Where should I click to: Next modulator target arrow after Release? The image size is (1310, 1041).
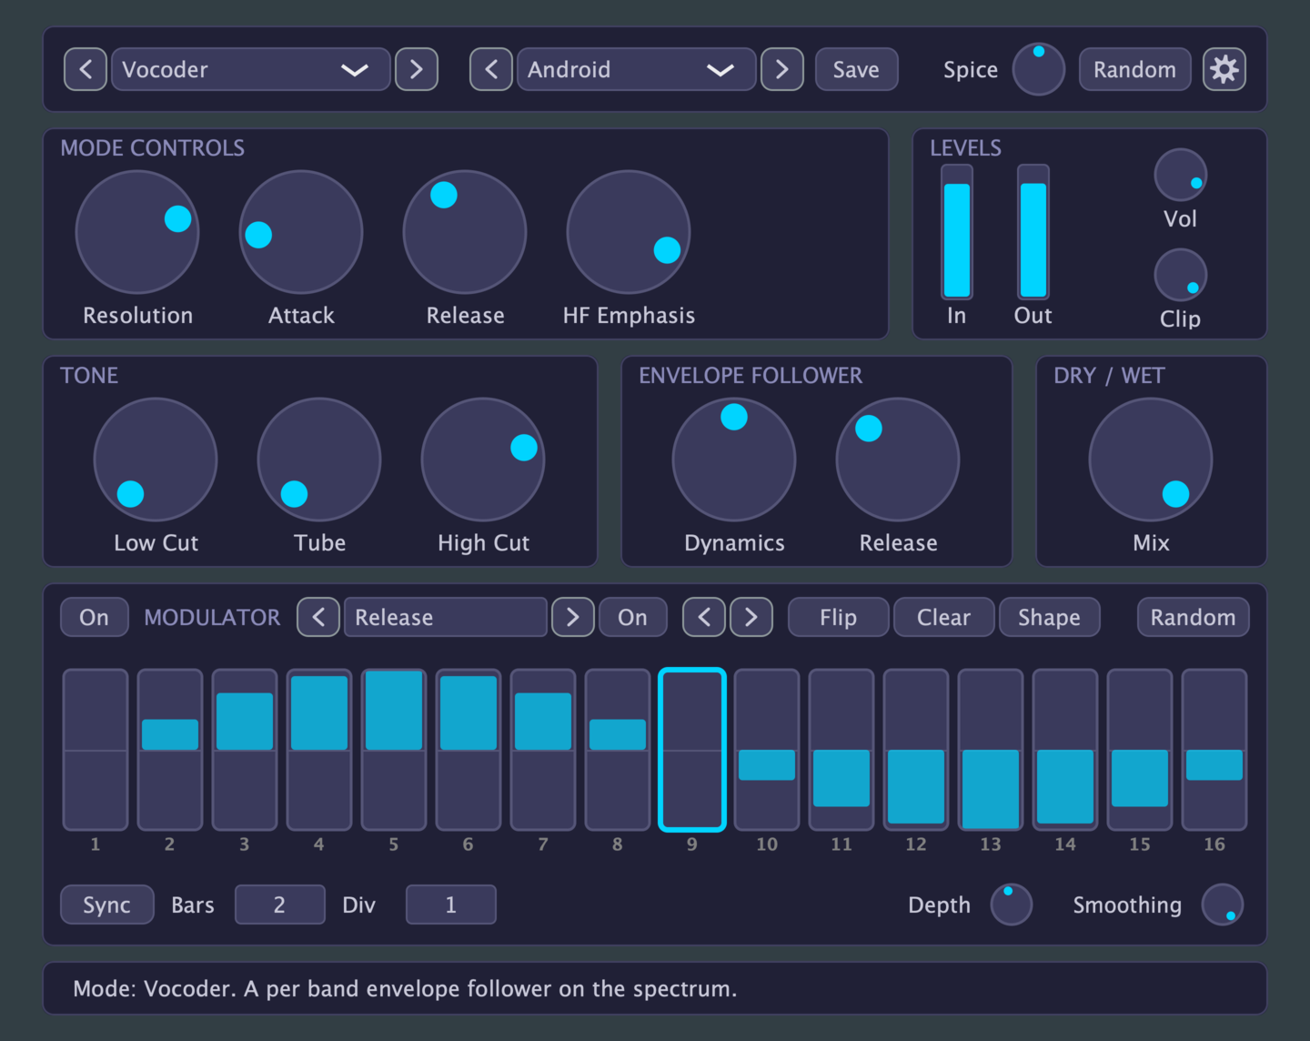click(573, 617)
